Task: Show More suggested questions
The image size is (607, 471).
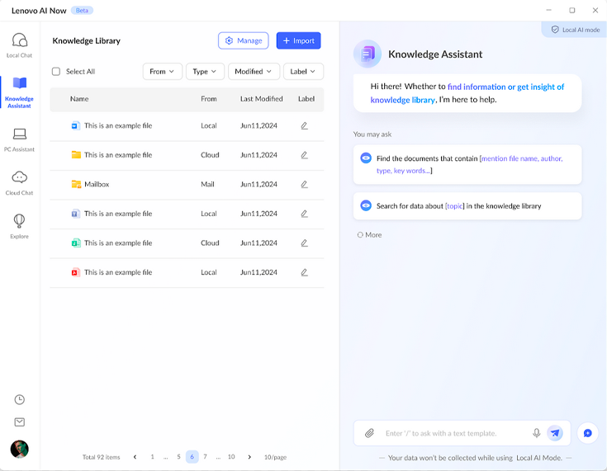Action: (369, 235)
